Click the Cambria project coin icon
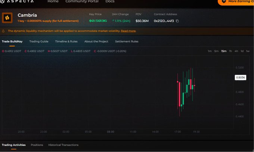254x152 pixels. [x=7, y=18]
